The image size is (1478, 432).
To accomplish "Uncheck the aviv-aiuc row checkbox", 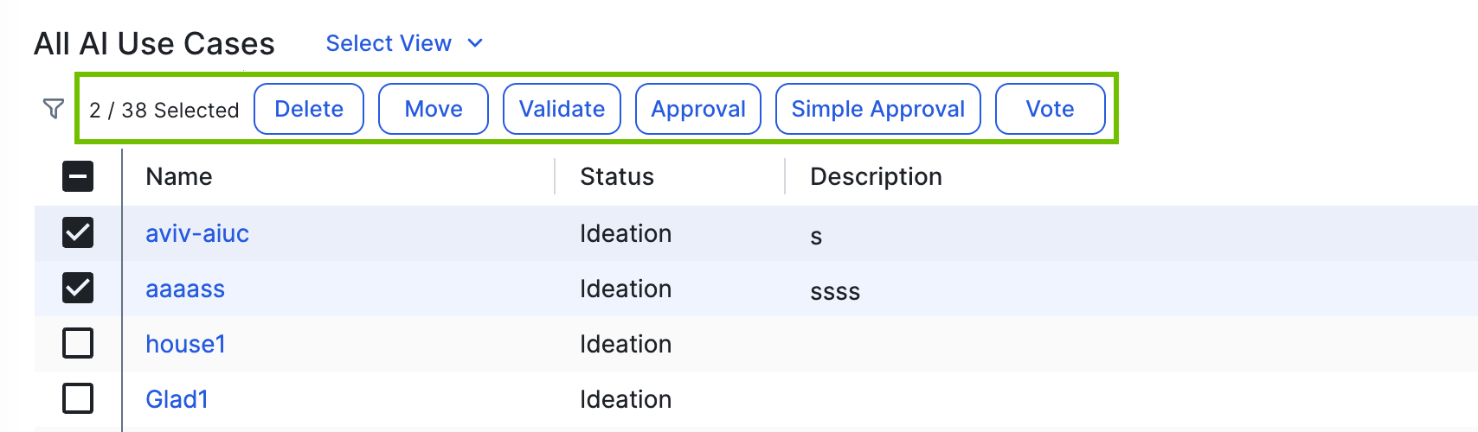I will (78, 232).
